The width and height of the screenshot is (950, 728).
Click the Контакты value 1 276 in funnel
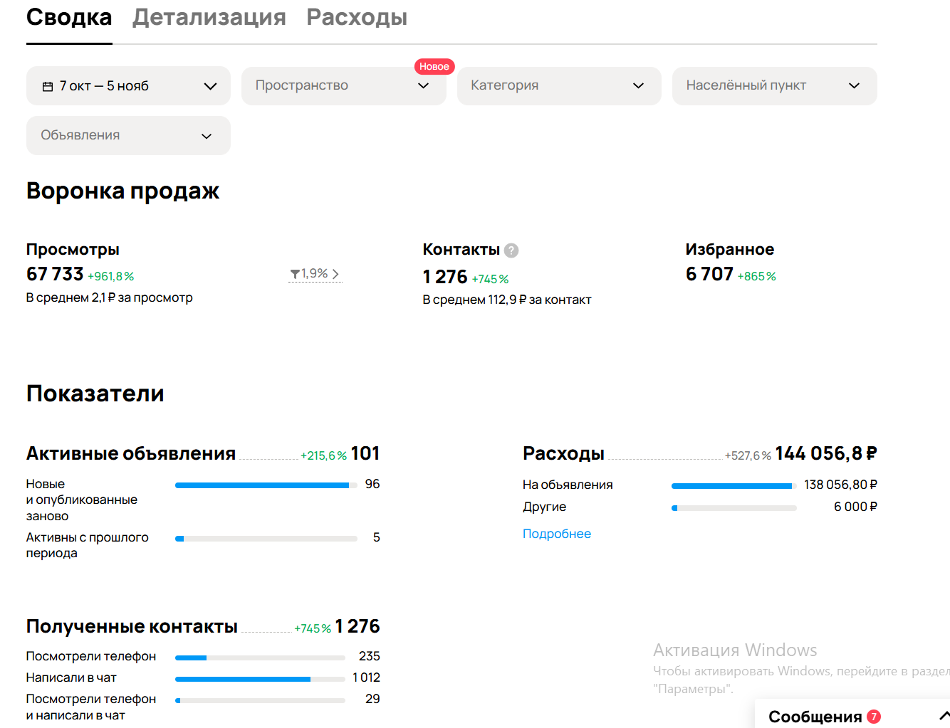click(x=445, y=277)
